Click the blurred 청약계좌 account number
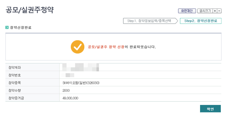Viewport: 226px width, 129px height. (80, 67)
